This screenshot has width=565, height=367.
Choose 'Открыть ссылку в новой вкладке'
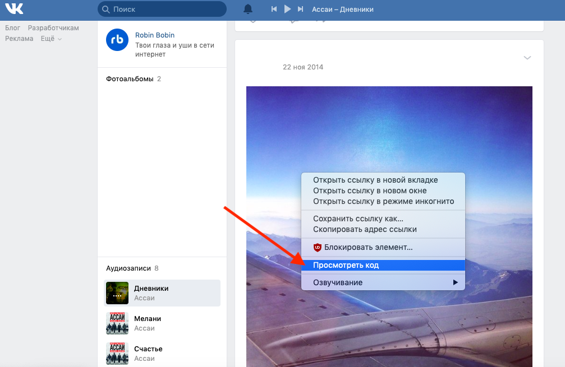[x=375, y=180]
